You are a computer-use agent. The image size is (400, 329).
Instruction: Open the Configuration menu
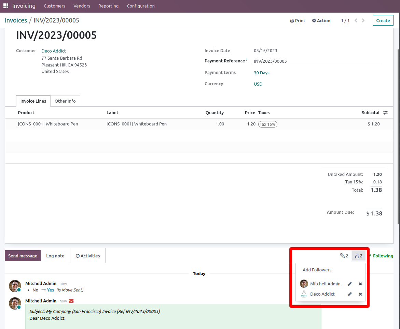click(140, 6)
